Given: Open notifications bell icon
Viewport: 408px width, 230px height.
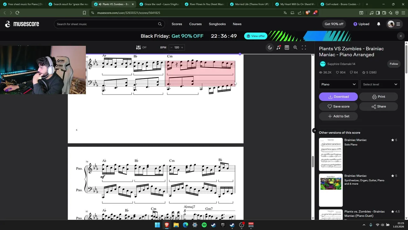Looking at the screenshot, I should click(379, 24).
